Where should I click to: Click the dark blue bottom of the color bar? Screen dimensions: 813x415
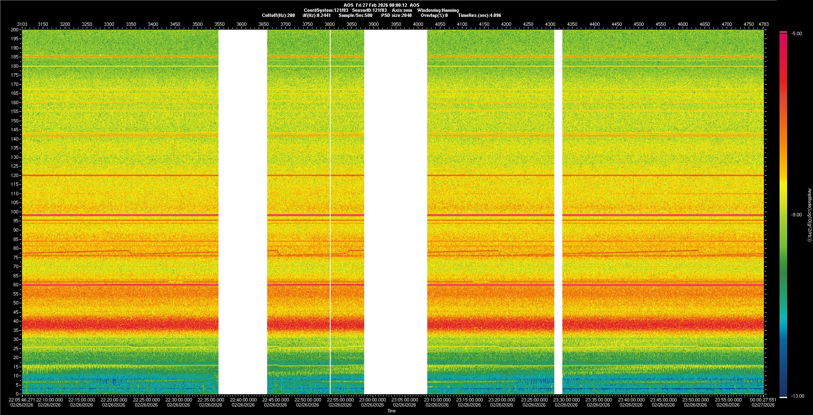pos(783,387)
